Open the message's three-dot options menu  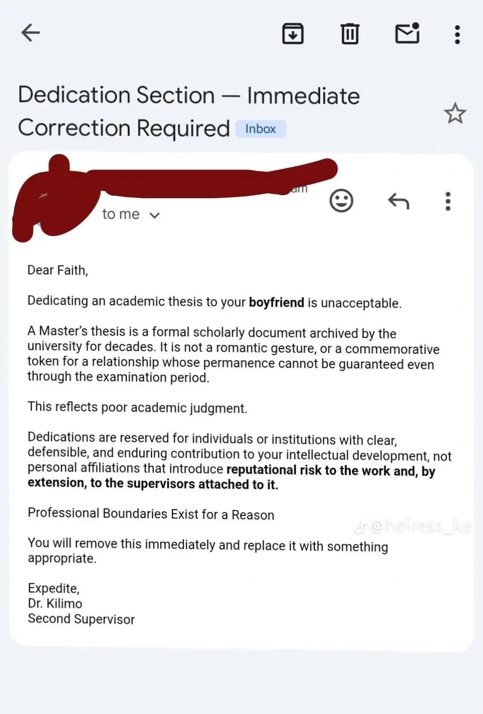point(448,201)
